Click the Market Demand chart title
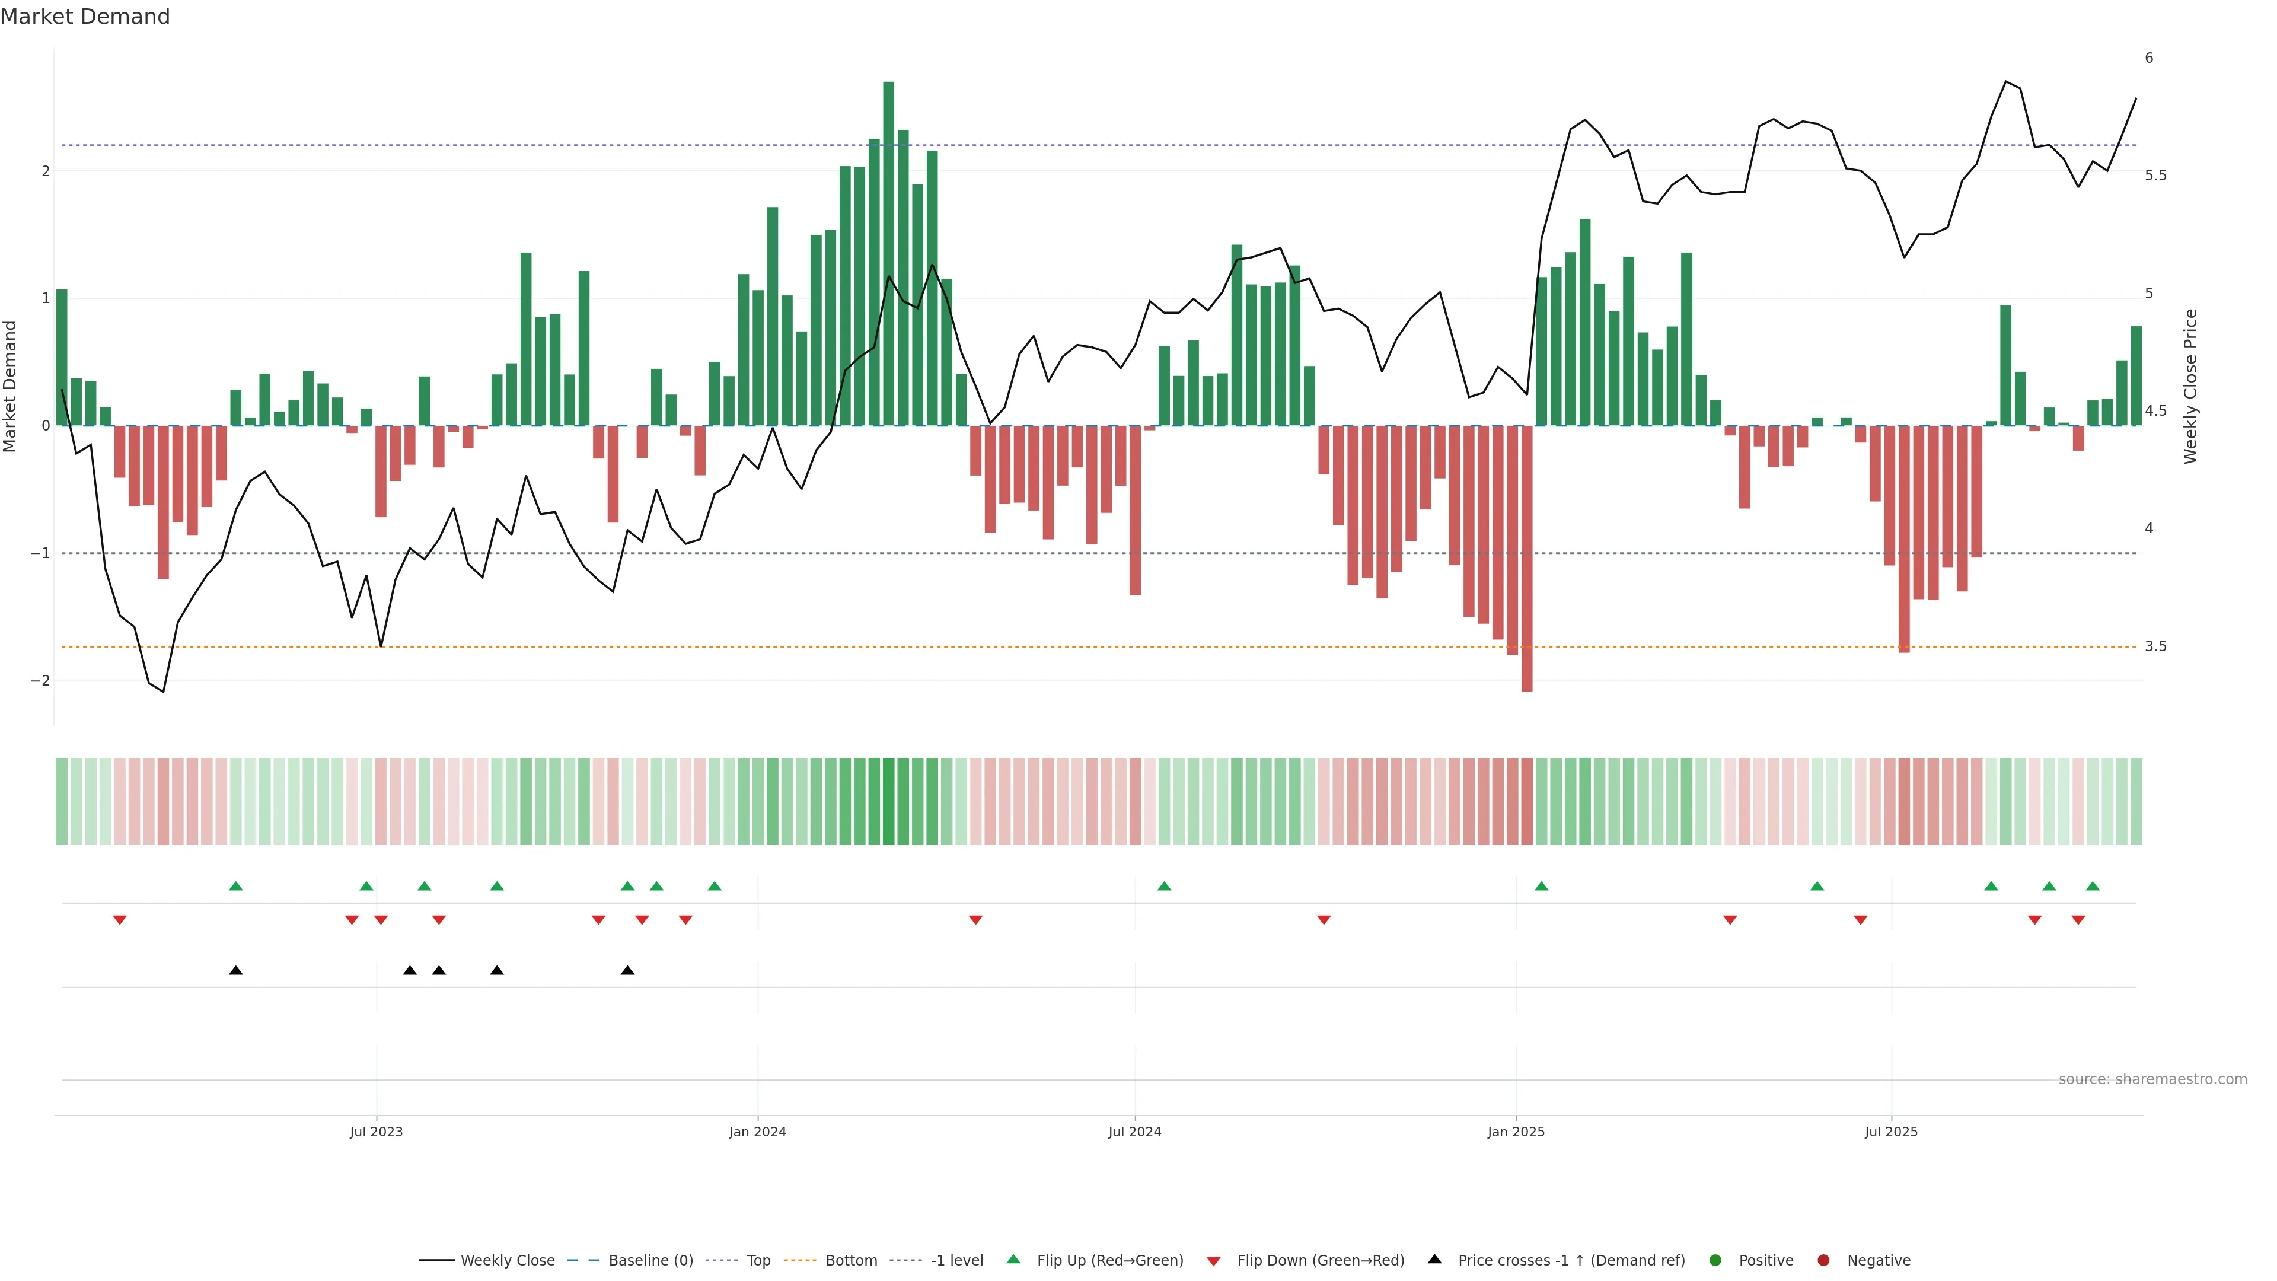Screen dimensions: 2277x1281 click(x=85, y=16)
